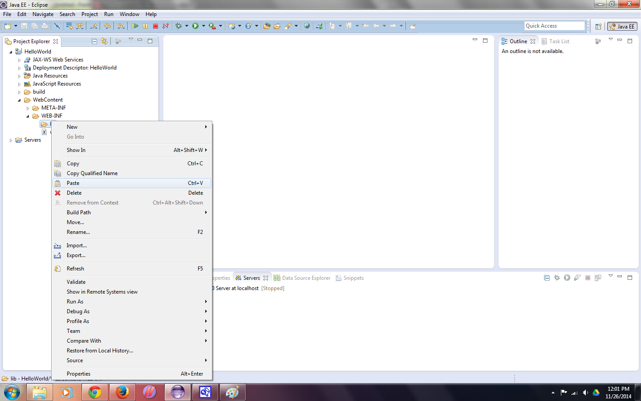Collapse the WebContent folder
This screenshot has height=401, width=641.
(19, 100)
